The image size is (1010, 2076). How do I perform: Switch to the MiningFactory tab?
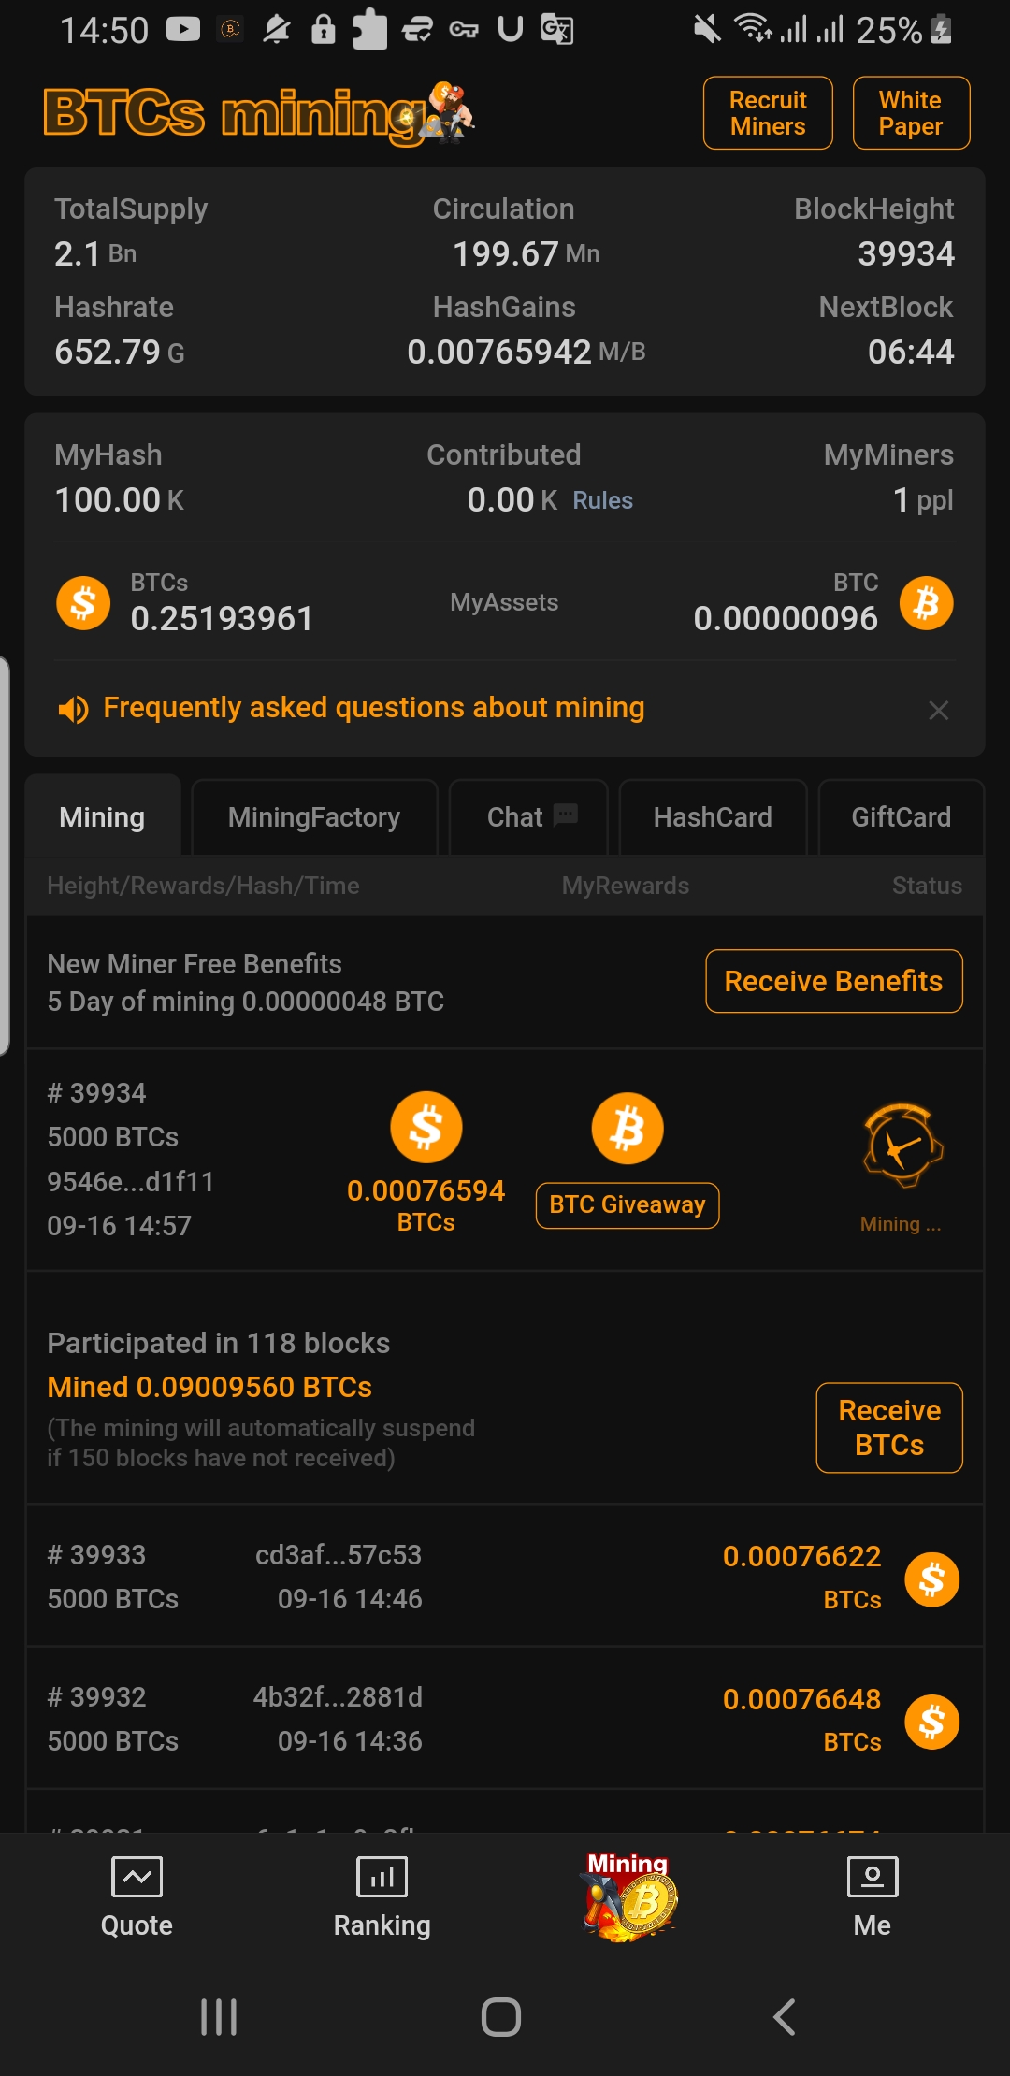[x=314, y=817]
